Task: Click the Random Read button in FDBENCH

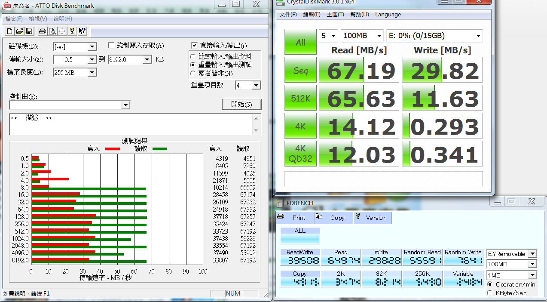Action: pyautogui.click(x=422, y=257)
